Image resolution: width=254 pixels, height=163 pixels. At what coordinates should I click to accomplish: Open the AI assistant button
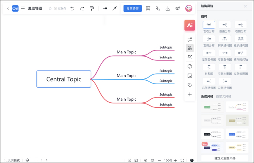tap(190, 25)
